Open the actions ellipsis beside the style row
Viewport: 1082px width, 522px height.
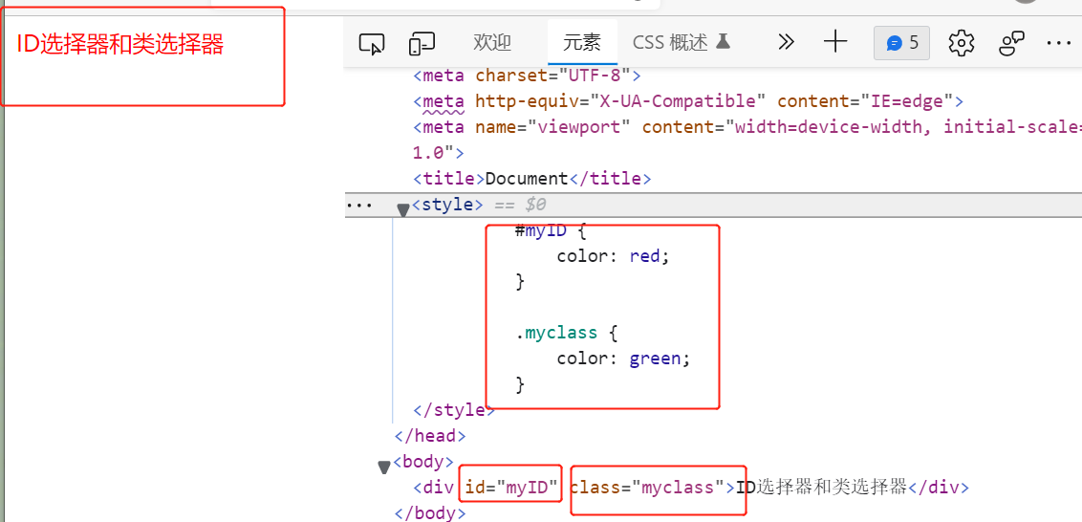point(358,205)
